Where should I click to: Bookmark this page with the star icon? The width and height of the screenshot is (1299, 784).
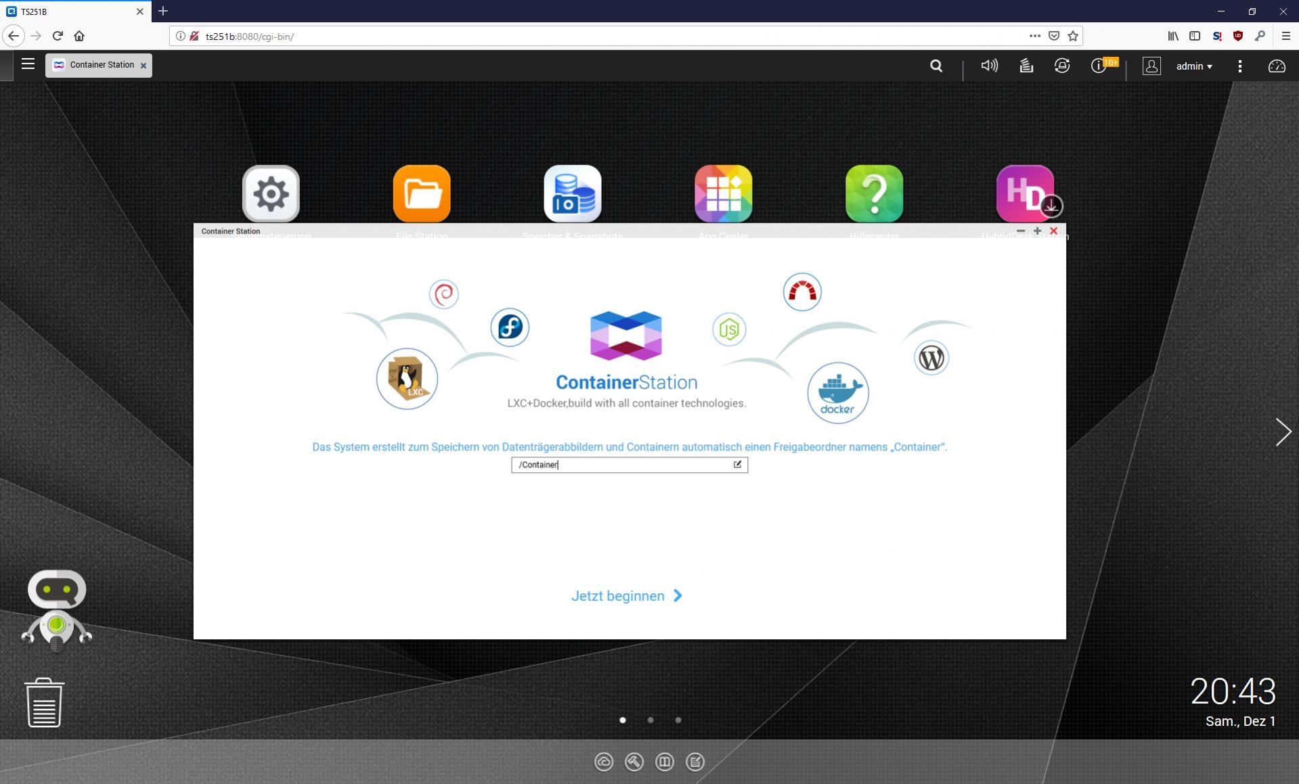click(x=1073, y=36)
